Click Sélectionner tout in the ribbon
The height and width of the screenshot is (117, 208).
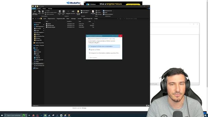coord(108,11)
